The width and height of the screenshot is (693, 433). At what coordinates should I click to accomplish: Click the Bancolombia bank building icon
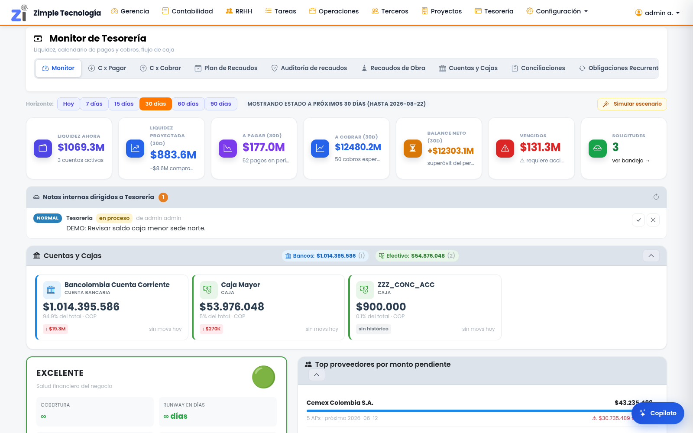(x=51, y=290)
